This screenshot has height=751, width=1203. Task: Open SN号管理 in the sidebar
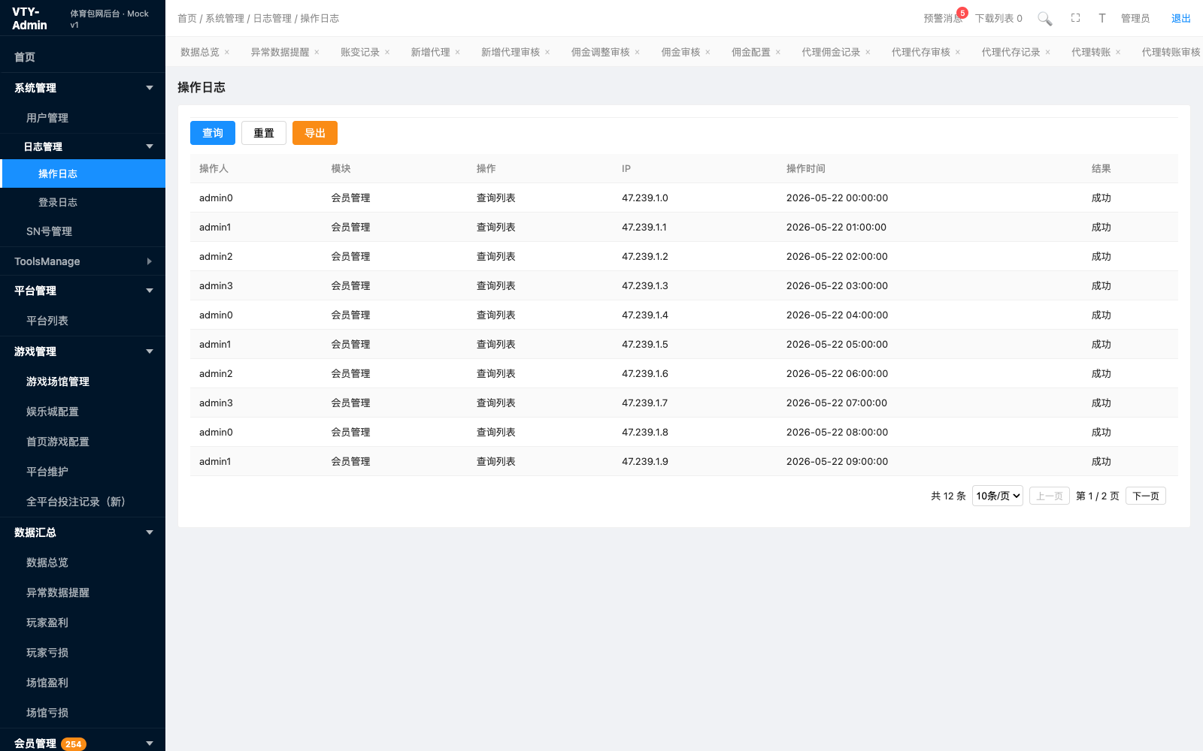83,231
